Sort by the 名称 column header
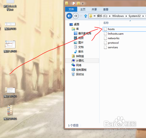The height and width of the screenshot is (138, 146). coord(106,23)
